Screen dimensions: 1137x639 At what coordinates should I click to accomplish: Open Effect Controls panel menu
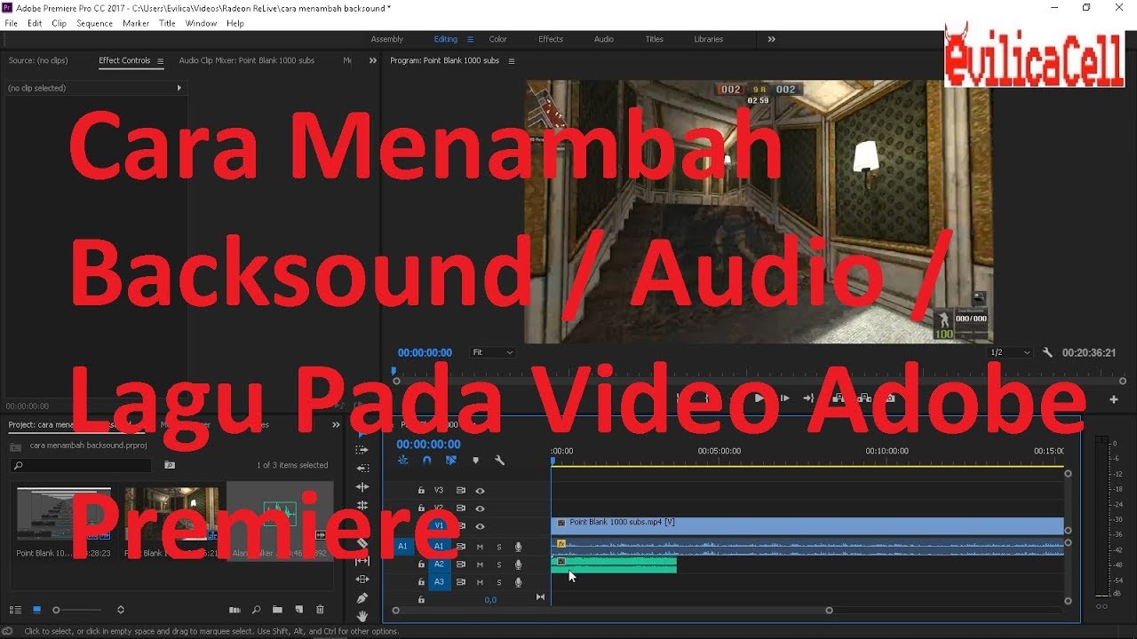(x=161, y=61)
